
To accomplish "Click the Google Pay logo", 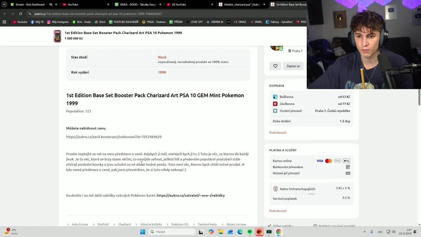I will pos(337,161).
